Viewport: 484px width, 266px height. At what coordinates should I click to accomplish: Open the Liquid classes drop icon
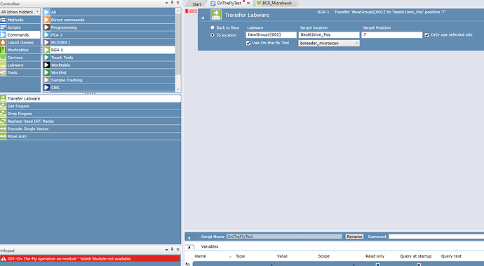point(3,42)
